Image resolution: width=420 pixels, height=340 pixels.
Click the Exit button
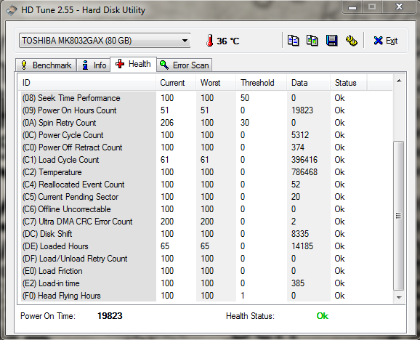coord(385,41)
